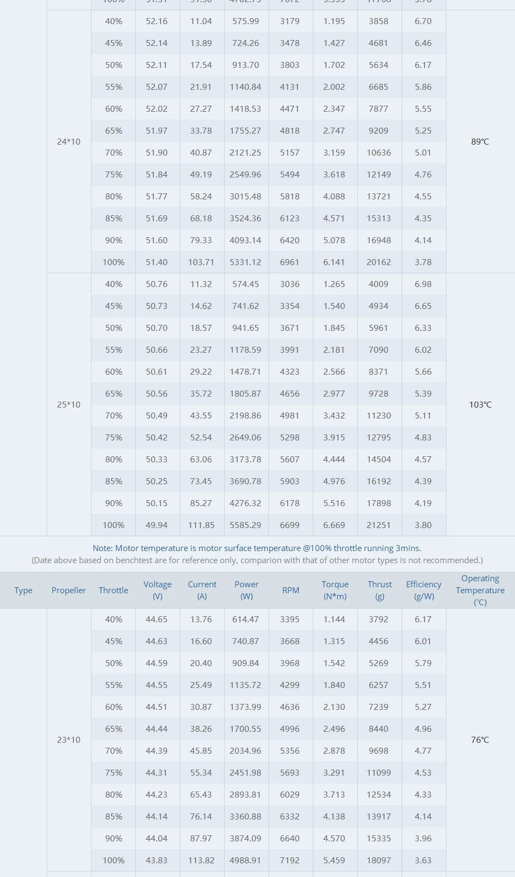Image resolution: width=515 pixels, height=877 pixels.
Task: Select the Throttle column header
Action: pyautogui.click(x=113, y=590)
